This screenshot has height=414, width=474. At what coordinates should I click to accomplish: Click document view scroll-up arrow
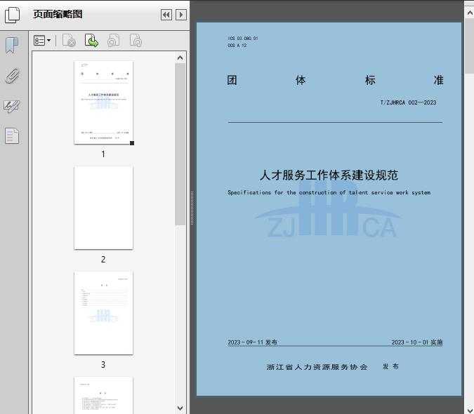pos(470,13)
